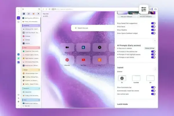
Task: Switch to the Zalando tab
Action: point(31,40)
